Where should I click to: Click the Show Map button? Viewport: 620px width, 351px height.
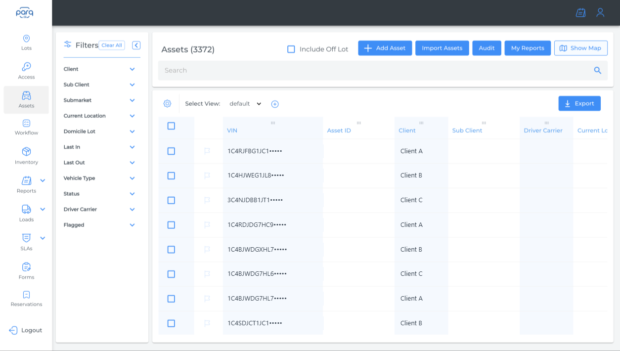(x=581, y=48)
